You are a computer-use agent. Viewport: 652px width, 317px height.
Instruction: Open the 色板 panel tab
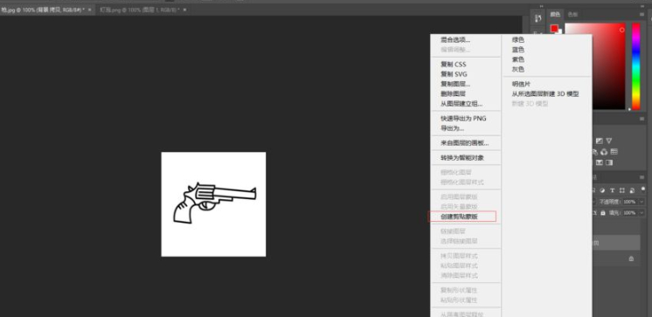click(572, 14)
